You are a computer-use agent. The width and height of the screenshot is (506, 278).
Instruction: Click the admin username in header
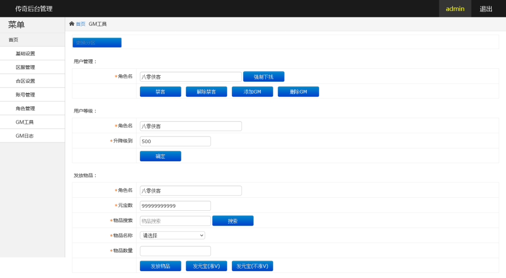[455, 9]
